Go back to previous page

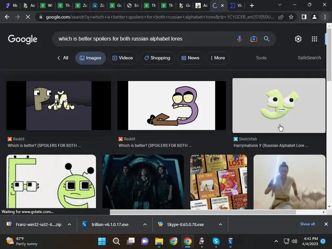tap(7, 17)
